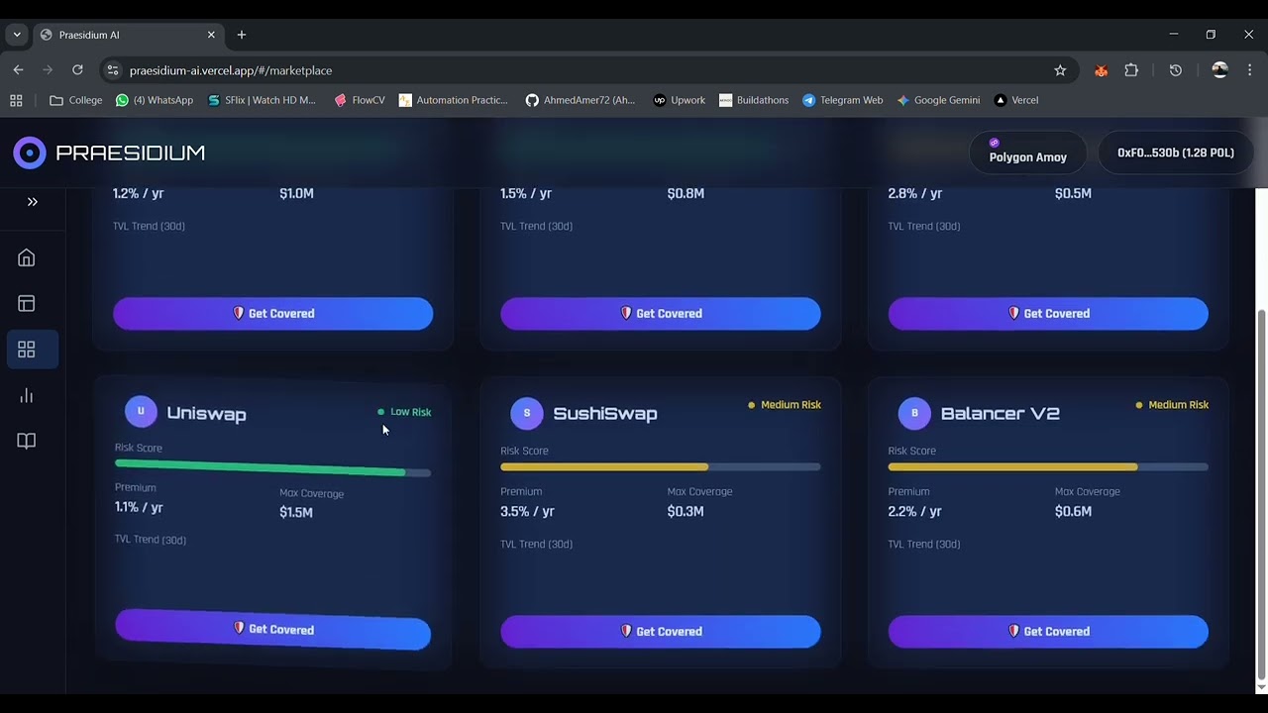This screenshot has width=1268, height=713.
Task: Open the Extensions puzzle icon
Action: tap(1131, 70)
